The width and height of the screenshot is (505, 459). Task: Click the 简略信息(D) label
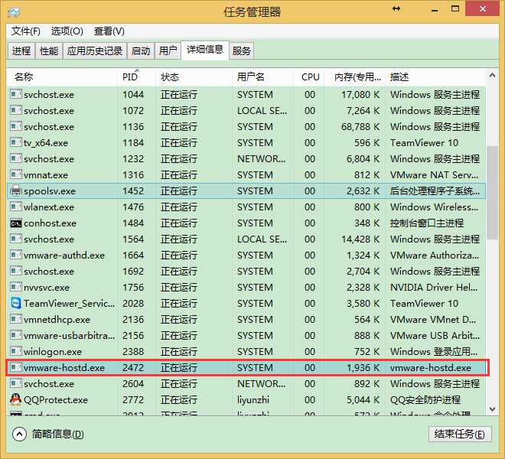tap(58, 435)
